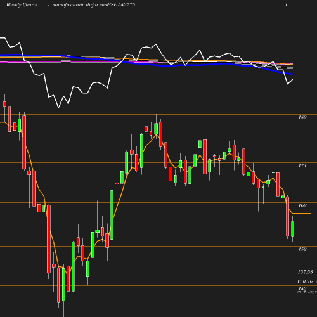Click the 182 price level label

pyautogui.click(x=302, y=117)
